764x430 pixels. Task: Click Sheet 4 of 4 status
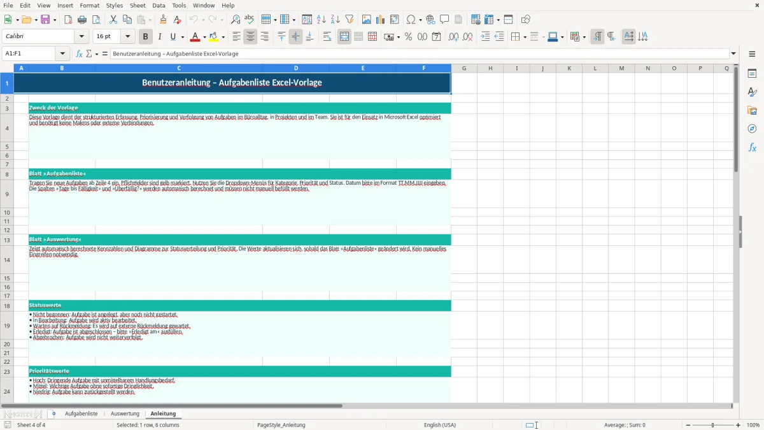(31, 425)
